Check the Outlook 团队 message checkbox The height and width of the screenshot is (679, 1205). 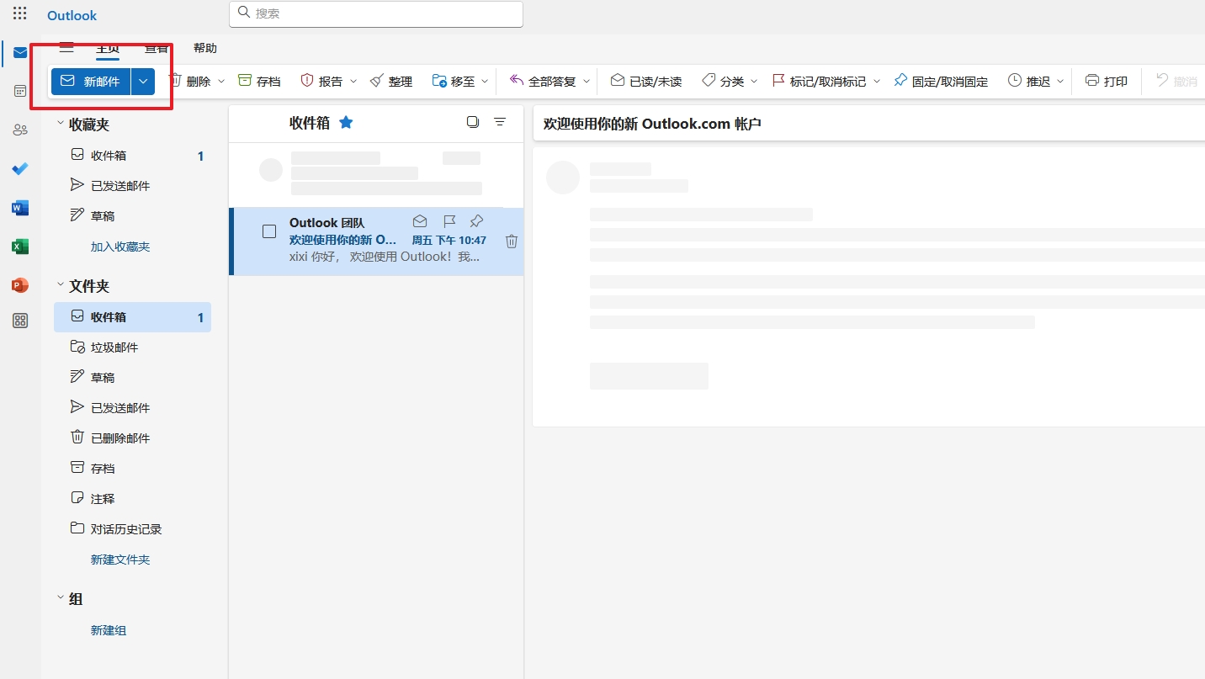pos(269,231)
